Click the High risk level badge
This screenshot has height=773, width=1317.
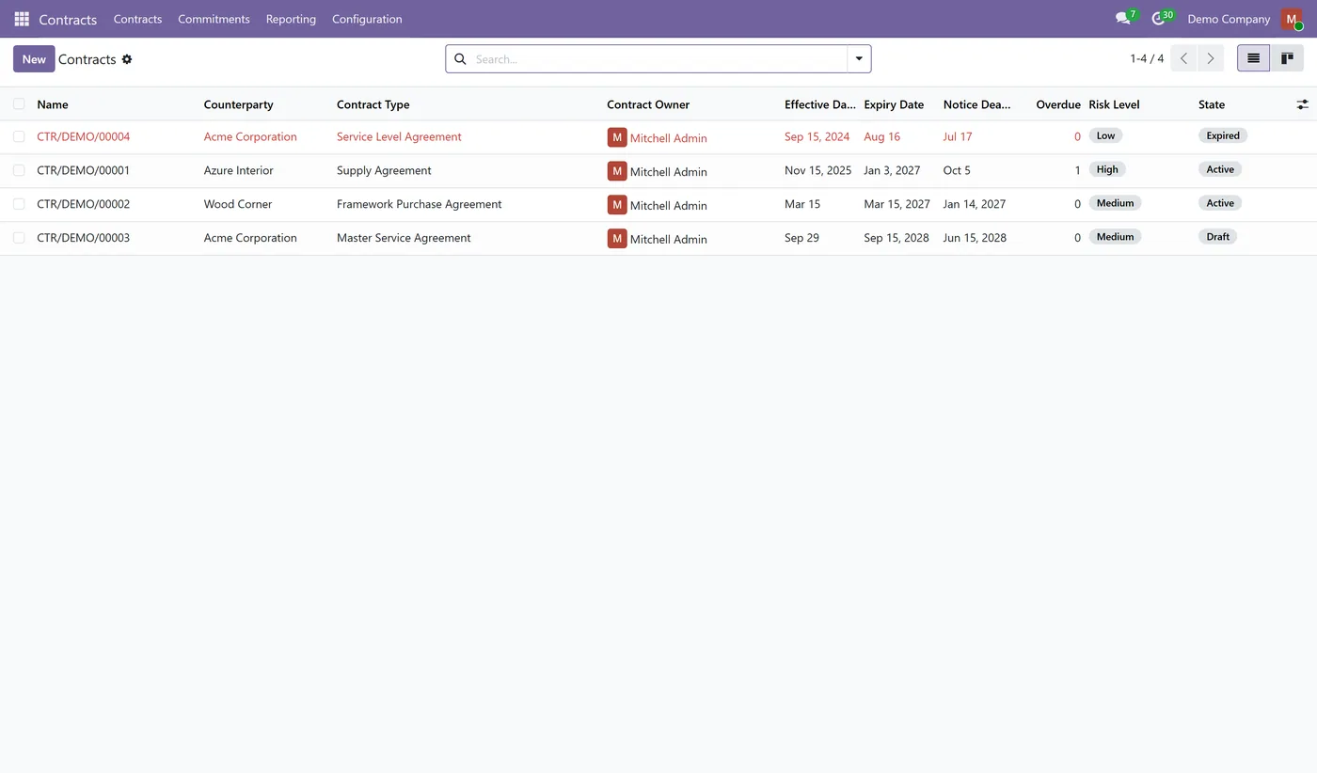tap(1107, 169)
